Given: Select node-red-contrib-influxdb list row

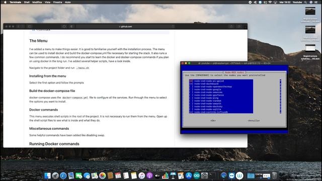Looking at the screenshot, I should pyautogui.click(x=221, y=112).
